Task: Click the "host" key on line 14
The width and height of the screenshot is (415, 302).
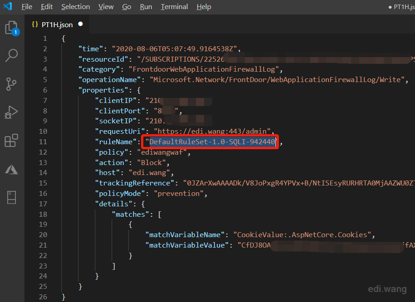Action: click(x=107, y=173)
